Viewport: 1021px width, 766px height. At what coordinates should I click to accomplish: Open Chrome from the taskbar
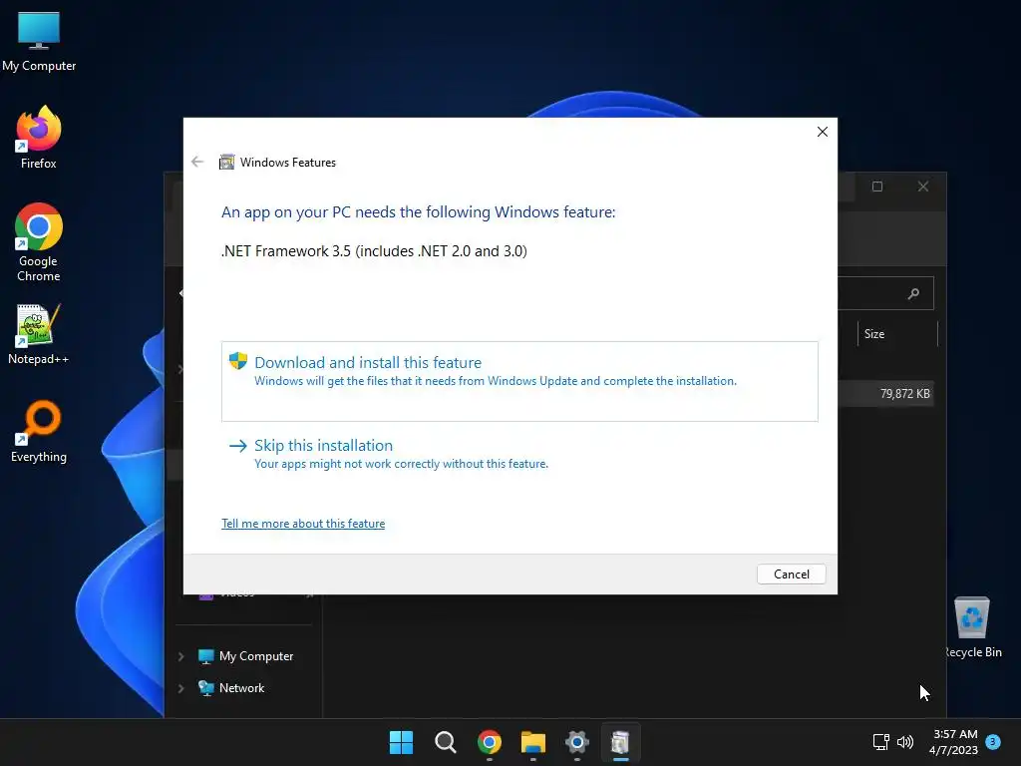[490, 742]
